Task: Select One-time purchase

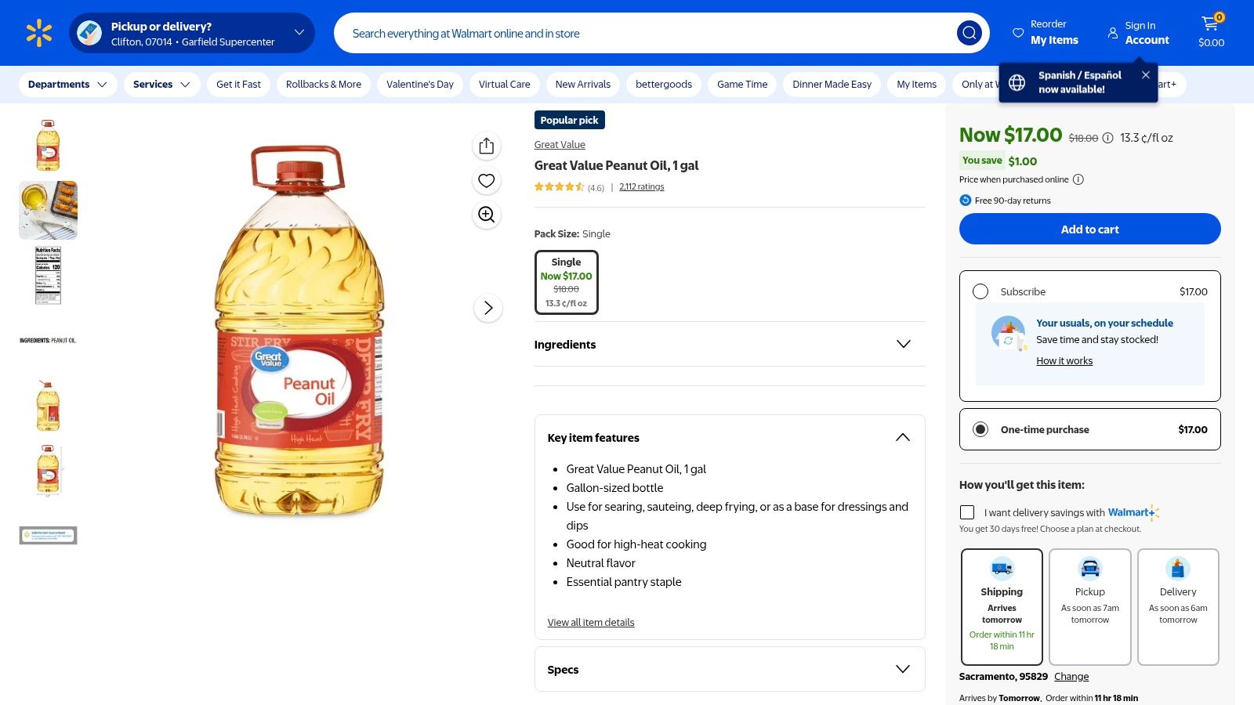Action: (980, 429)
